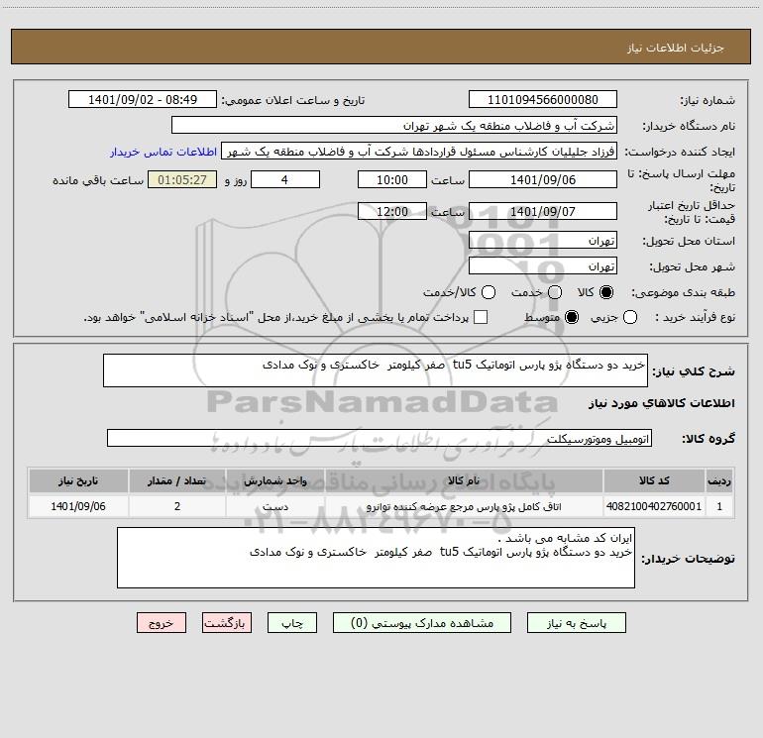Click the خروج exit button

[162, 623]
